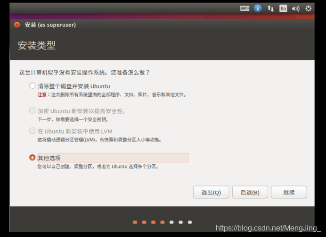The height and width of the screenshot is (237, 326).
Task: Enable 加密 Ubuntu 新安装以提高安全性 checkbox
Action: click(32, 110)
